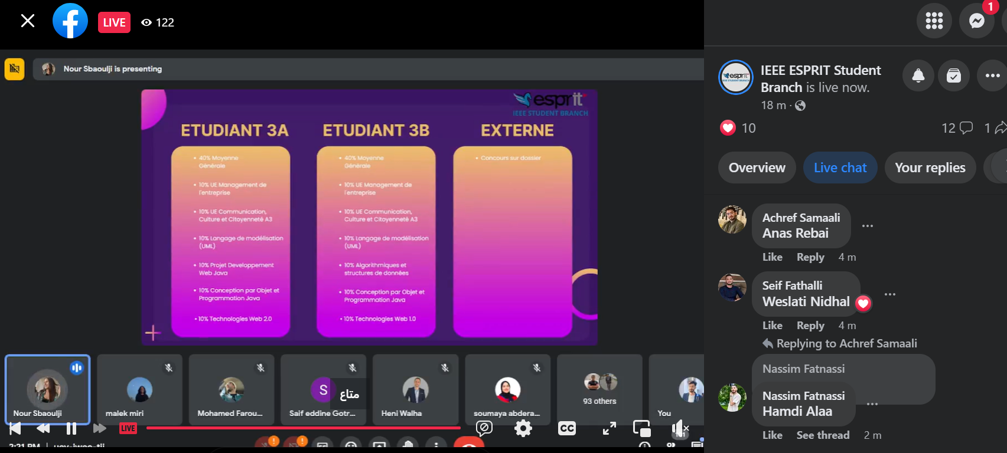Save the video with the bookmark icon
This screenshot has width=1007, height=453.
pos(954,75)
